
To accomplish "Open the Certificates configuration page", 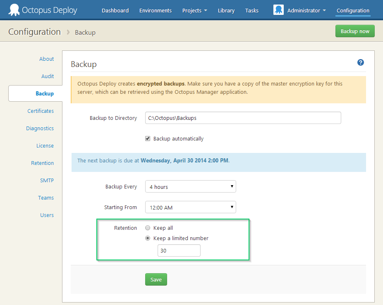I will [x=41, y=111].
